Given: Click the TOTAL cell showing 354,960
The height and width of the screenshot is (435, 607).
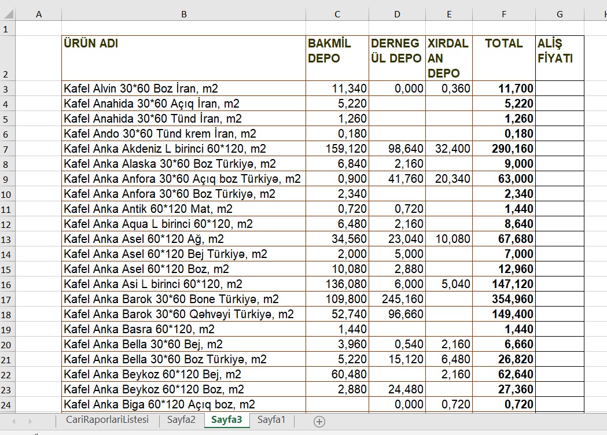Looking at the screenshot, I should point(504,299).
